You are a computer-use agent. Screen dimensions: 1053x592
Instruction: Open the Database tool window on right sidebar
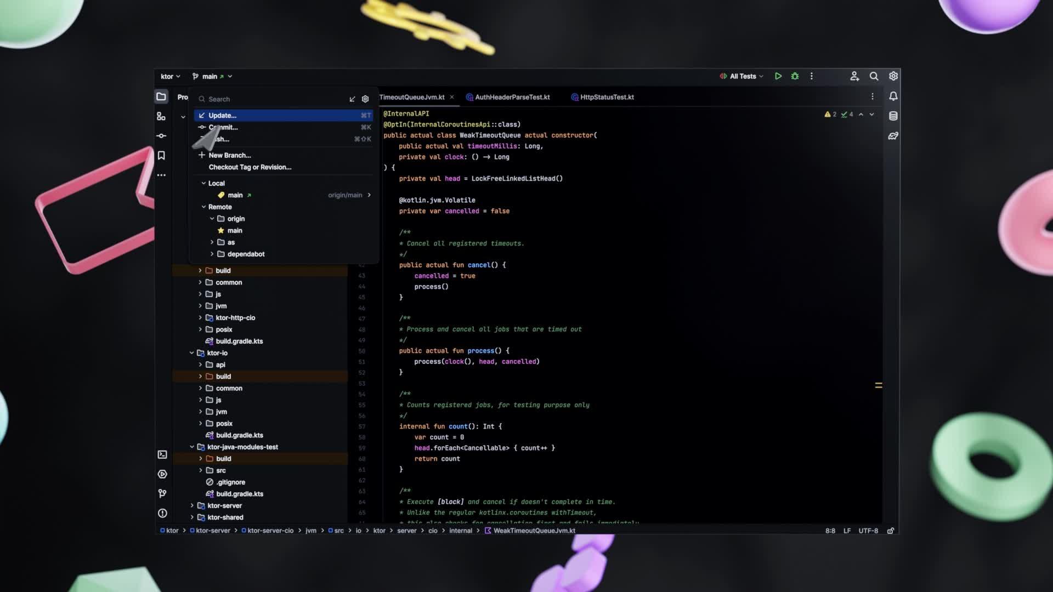pyautogui.click(x=893, y=116)
